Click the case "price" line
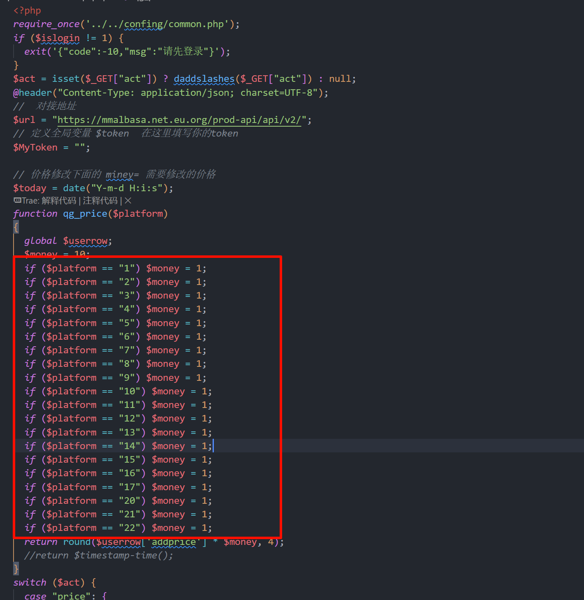584x600 pixels. pos(65,596)
